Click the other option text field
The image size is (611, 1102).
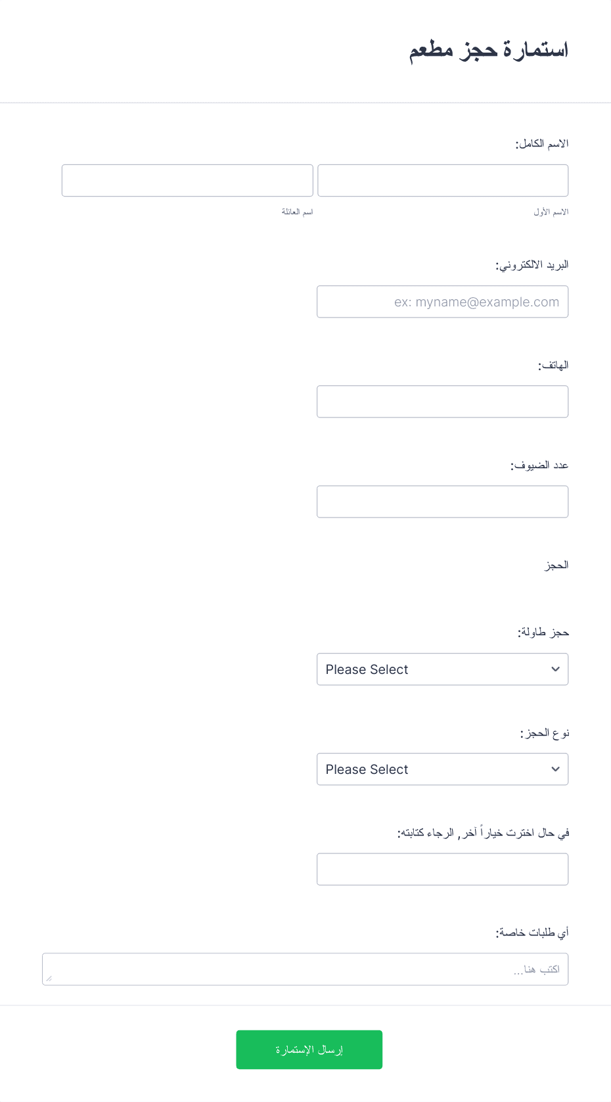pos(443,869)
